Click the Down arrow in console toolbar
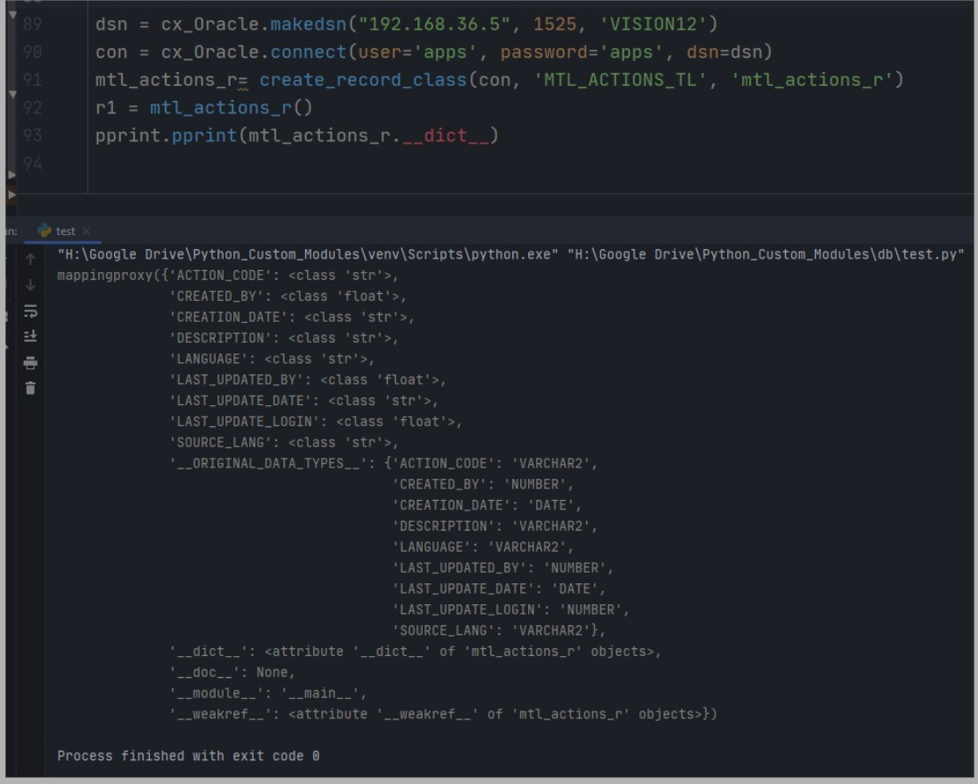978x784 pixels. coord(31,285)
